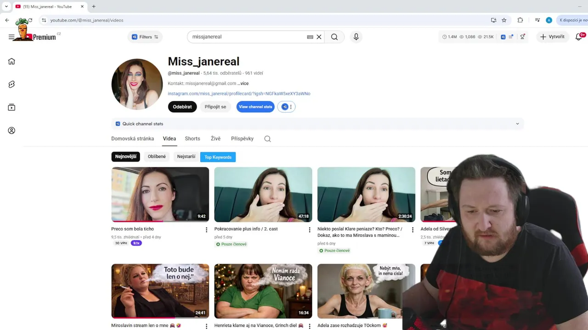Open the Chrome profile avatar 'A'
The height and width of the screenshot is (330, 588).
pyautogui.click(x=549, y=20)
